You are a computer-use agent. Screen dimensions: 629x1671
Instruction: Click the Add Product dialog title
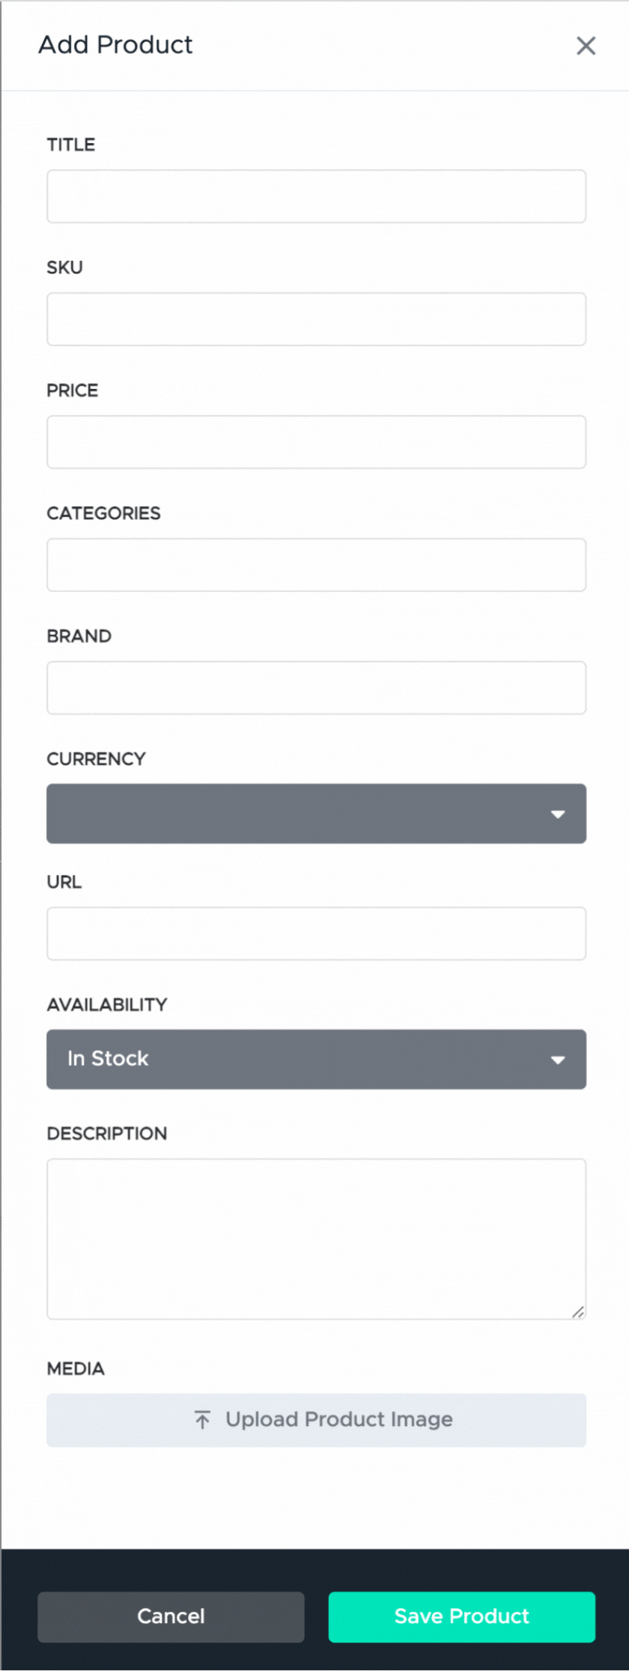pos(116,45)
